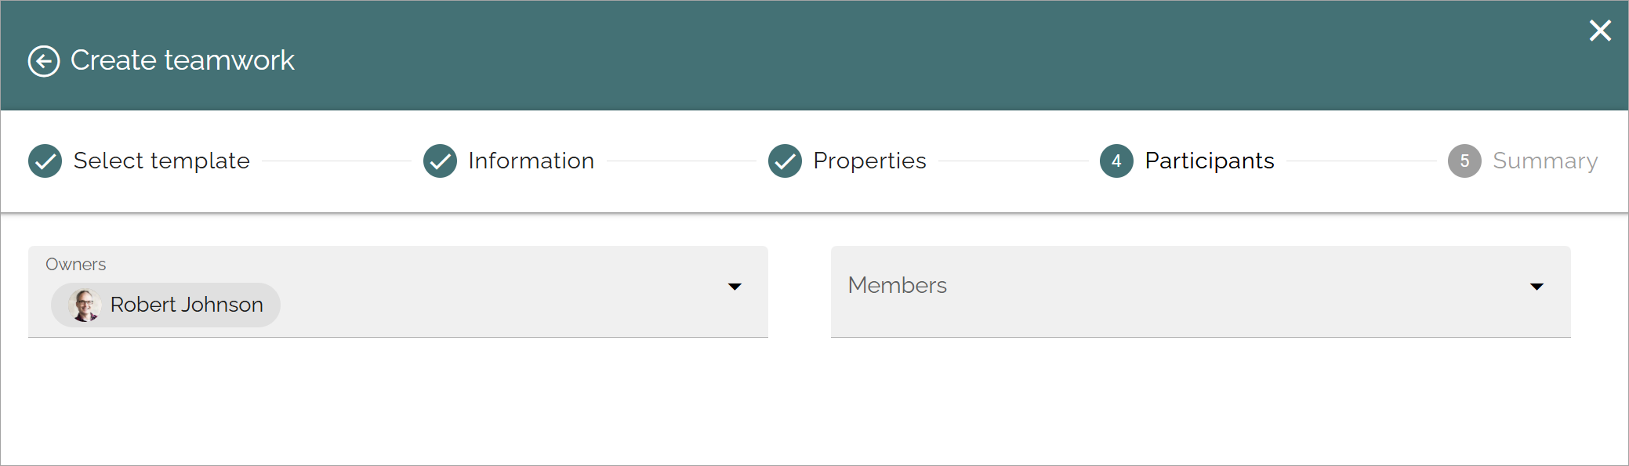Select the Participants step label
Image resolution: width=1629 pixels, height=466 pixels.
1210,161
